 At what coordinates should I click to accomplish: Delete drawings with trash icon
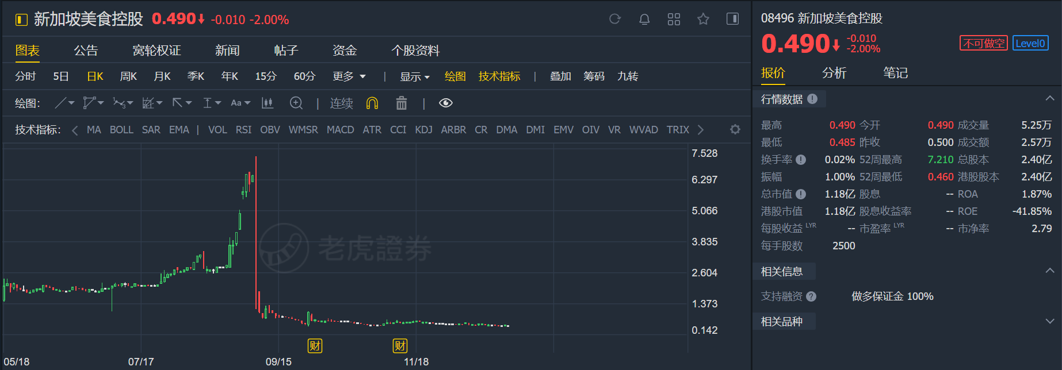click(402, 103)
